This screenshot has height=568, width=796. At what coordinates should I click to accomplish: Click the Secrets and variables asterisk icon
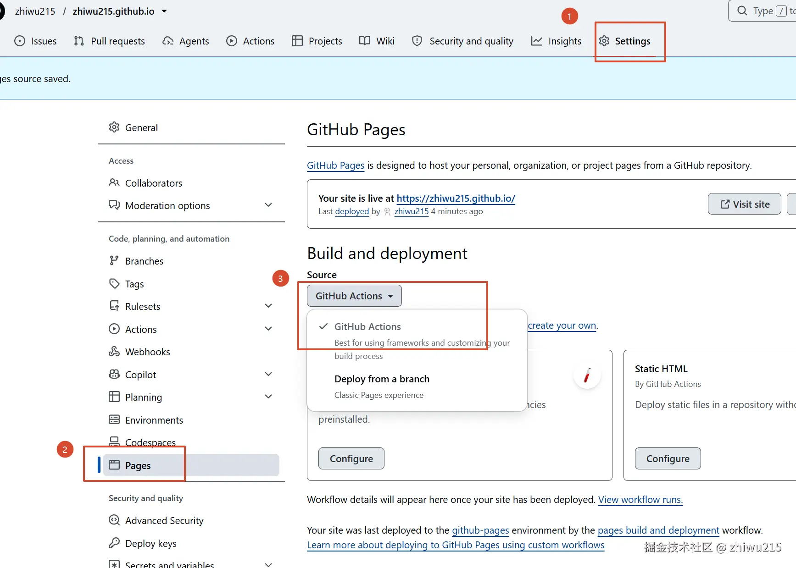(114, 564)
